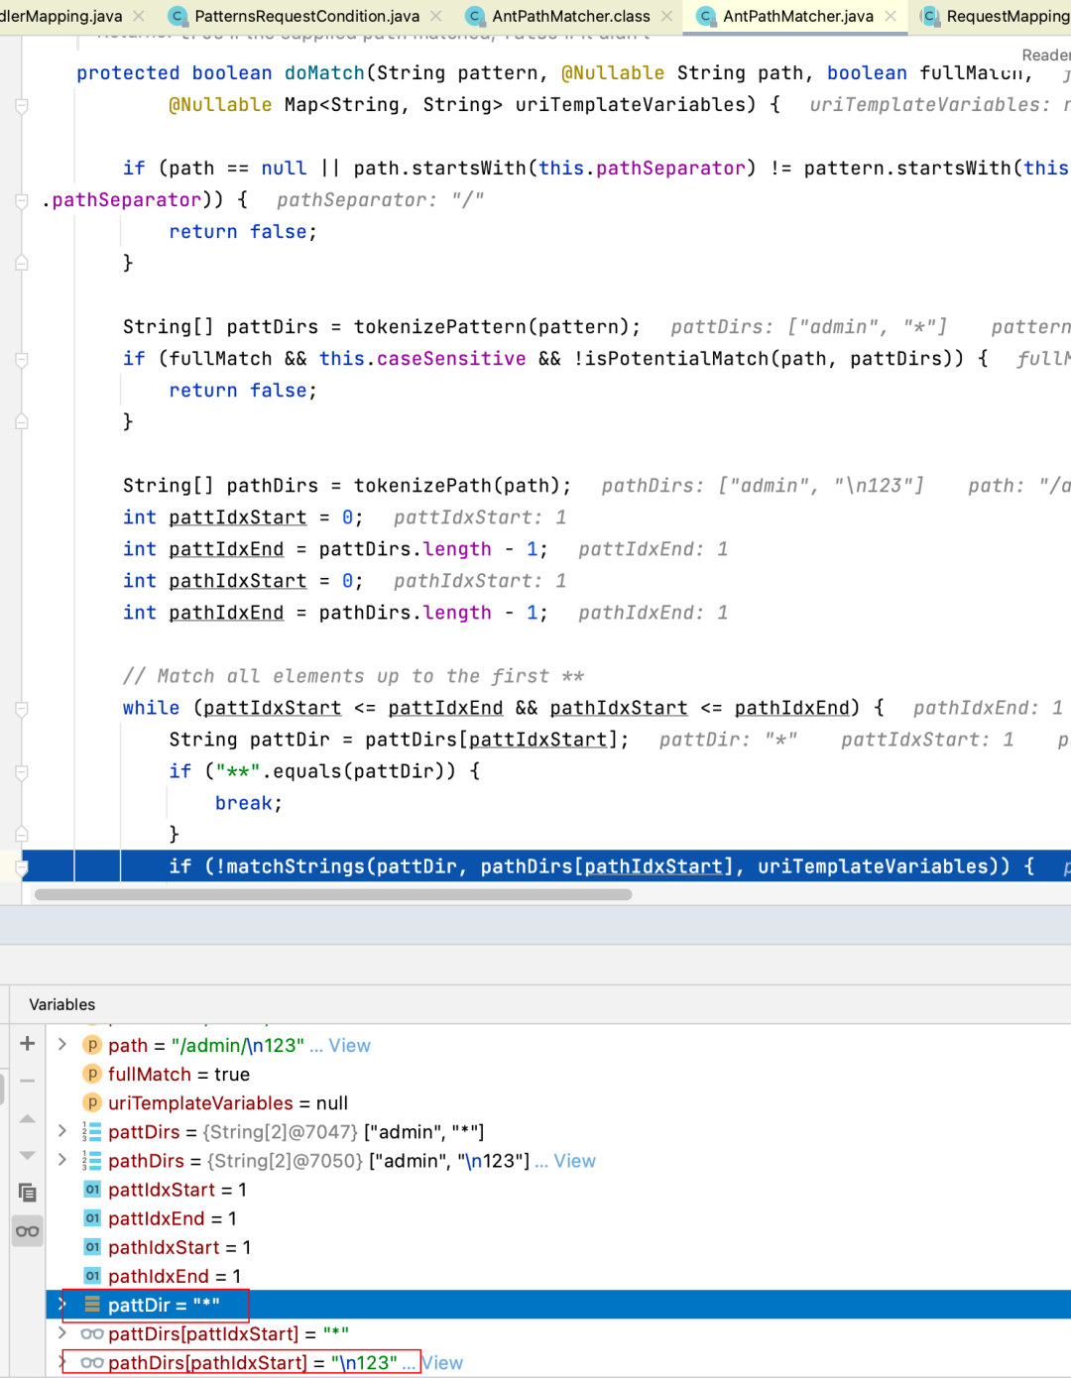Switch to the AntPathMatcher.class tab
The height and width of the screenshot is (1378, 1071).
pyautogui.click(x=570, y=16)
